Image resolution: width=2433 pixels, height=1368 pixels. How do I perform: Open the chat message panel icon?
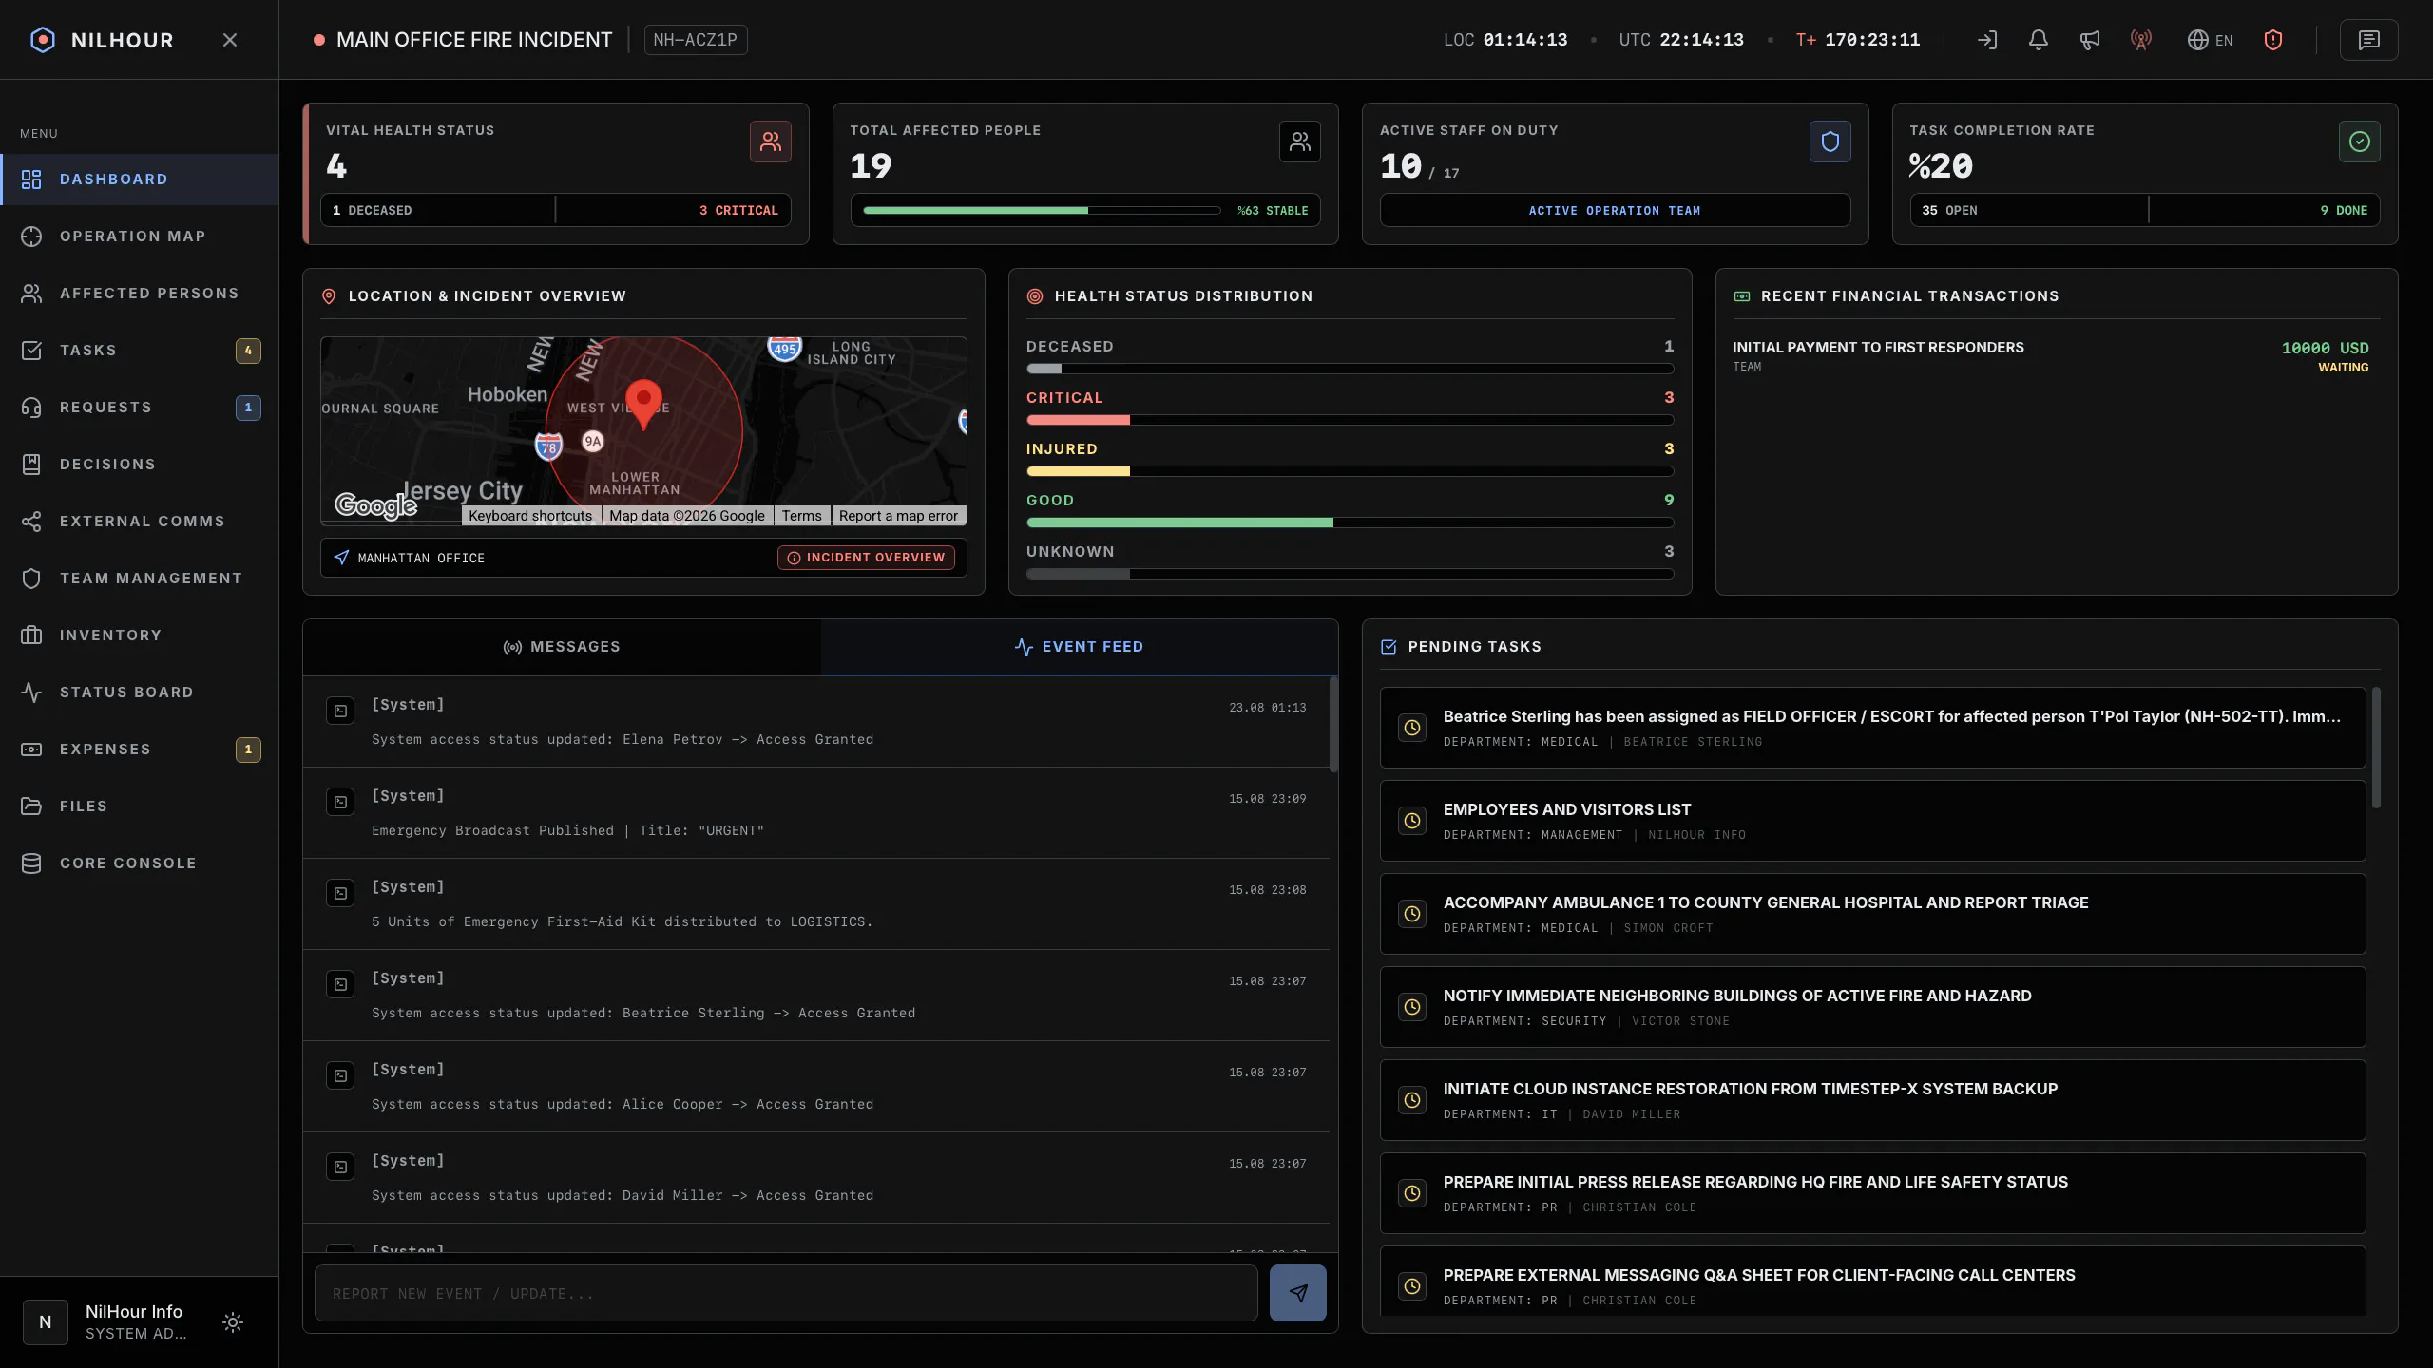click(2369, 40)
